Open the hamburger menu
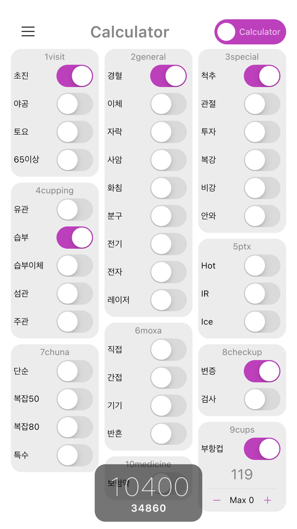Screen dimensions: 297x529 click(28, 31)
